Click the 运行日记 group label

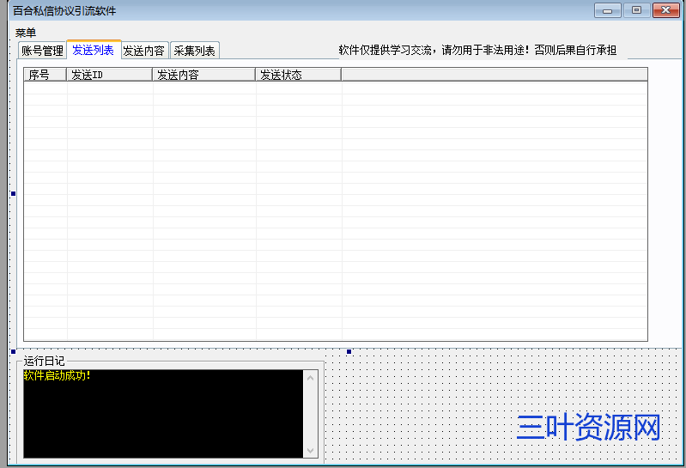(x=44, y=361)
